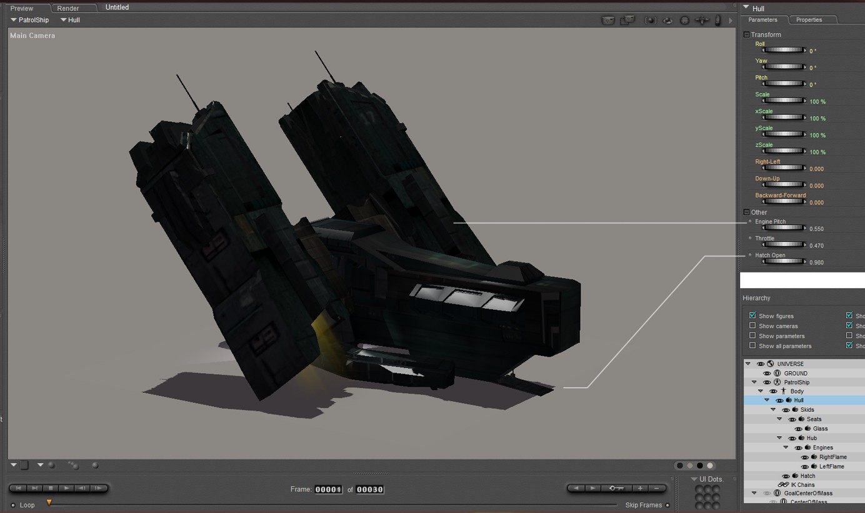Click the Main Camera label
This screenshot has width=865, height=513.
tap(32, 36)
